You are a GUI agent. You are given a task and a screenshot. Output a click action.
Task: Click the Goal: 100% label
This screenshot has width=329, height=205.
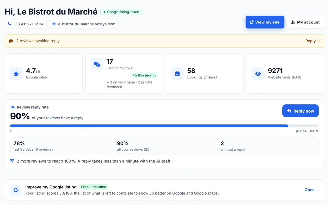pos(309,131)
